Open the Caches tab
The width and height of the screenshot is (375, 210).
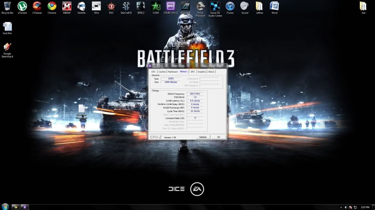[x=162, y=72]
